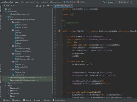Open Project panel gear settings

pyautogui.click(x=48, y=6)
